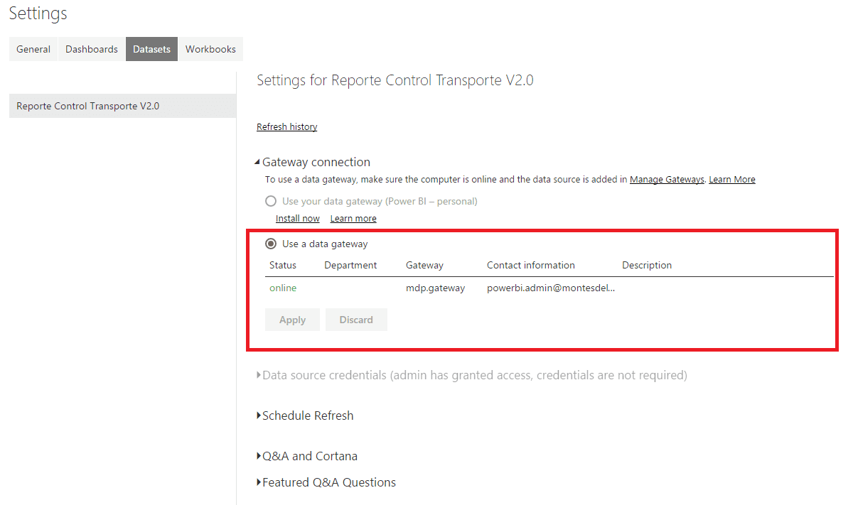Switch to the General tab
Screen dimensions: 853x505
[x=33, y=49]
